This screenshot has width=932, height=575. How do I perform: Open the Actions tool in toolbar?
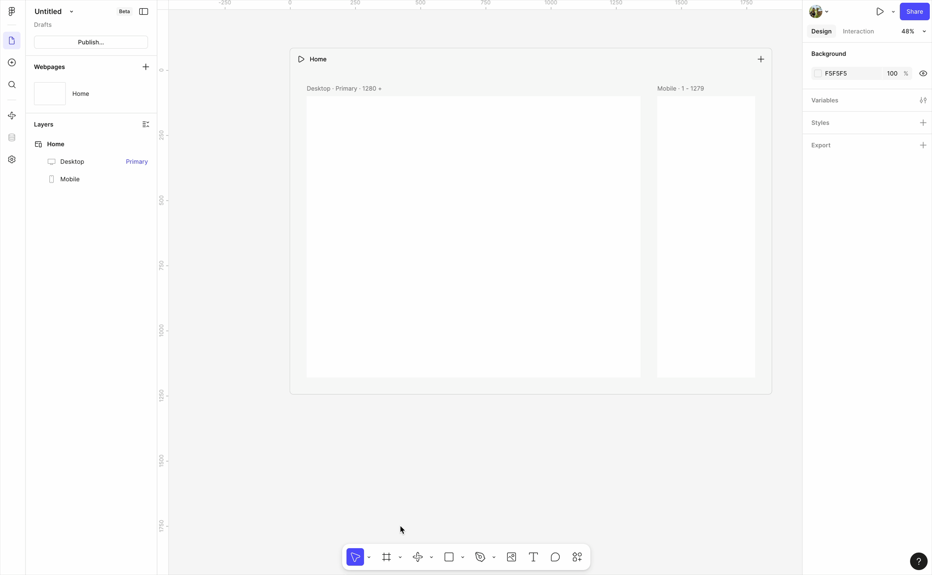click(577, 557)
